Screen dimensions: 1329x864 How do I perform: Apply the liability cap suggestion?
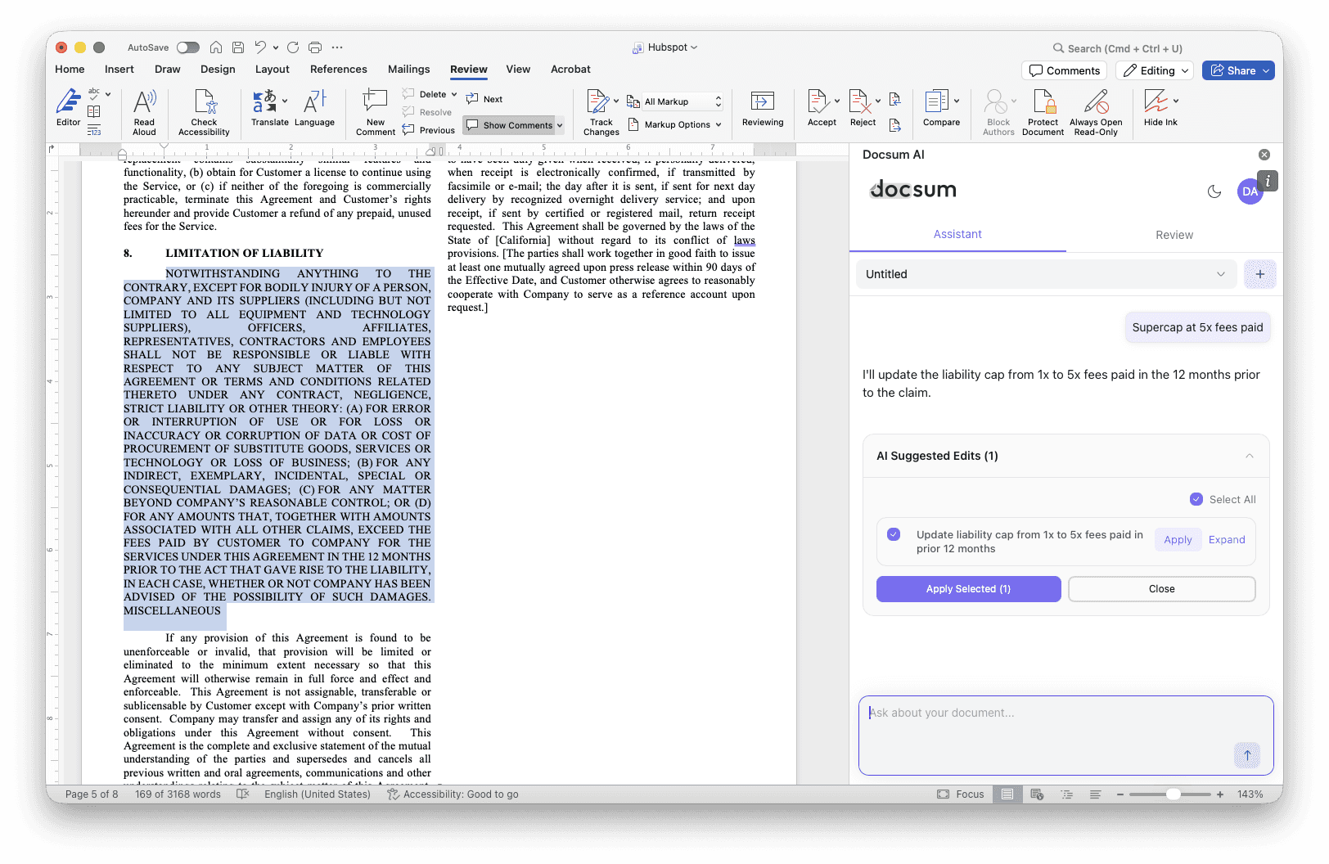click(x=1178, y=540)
